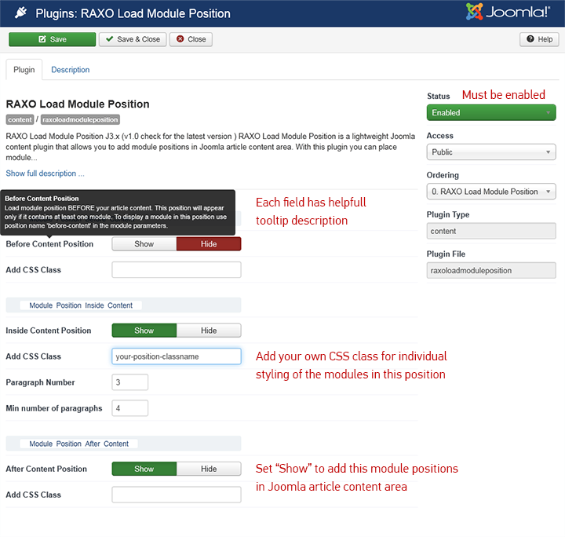Click the 'Inside Content Position' label

point(49,331)
